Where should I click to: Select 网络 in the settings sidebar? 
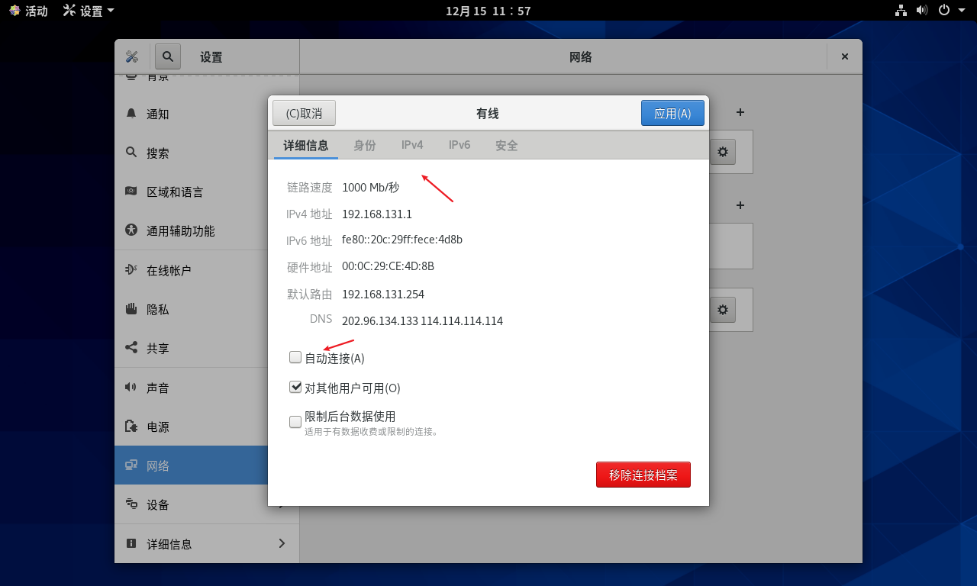tap(207, 465)
